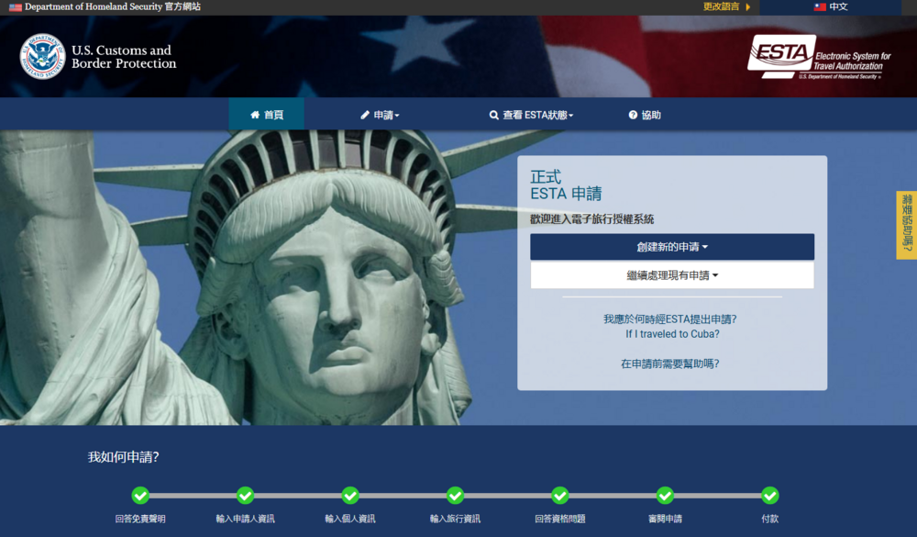This screenshot has width=917, height=537.
Task: Open the 中文 language selector
Action: (831, 7)
